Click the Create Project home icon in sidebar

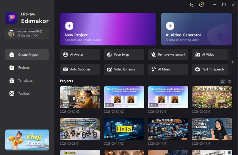pyautogui.click(x=12, y=55)
